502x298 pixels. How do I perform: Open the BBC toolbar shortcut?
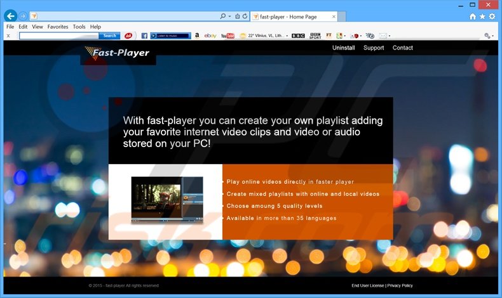click(298, 36)
